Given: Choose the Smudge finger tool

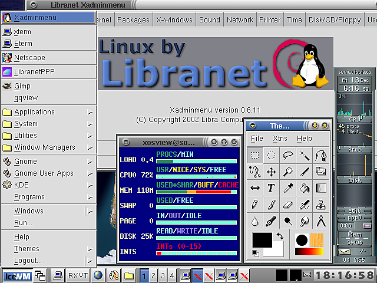Looking at the screenshot, I should tap(304, 221).
